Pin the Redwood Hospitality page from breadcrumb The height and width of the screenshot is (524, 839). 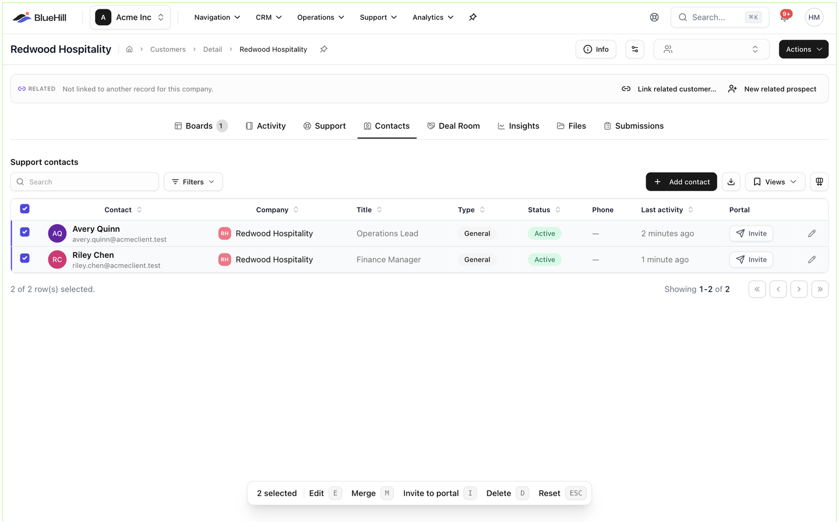pyautogui.click(x=324, y=49)
